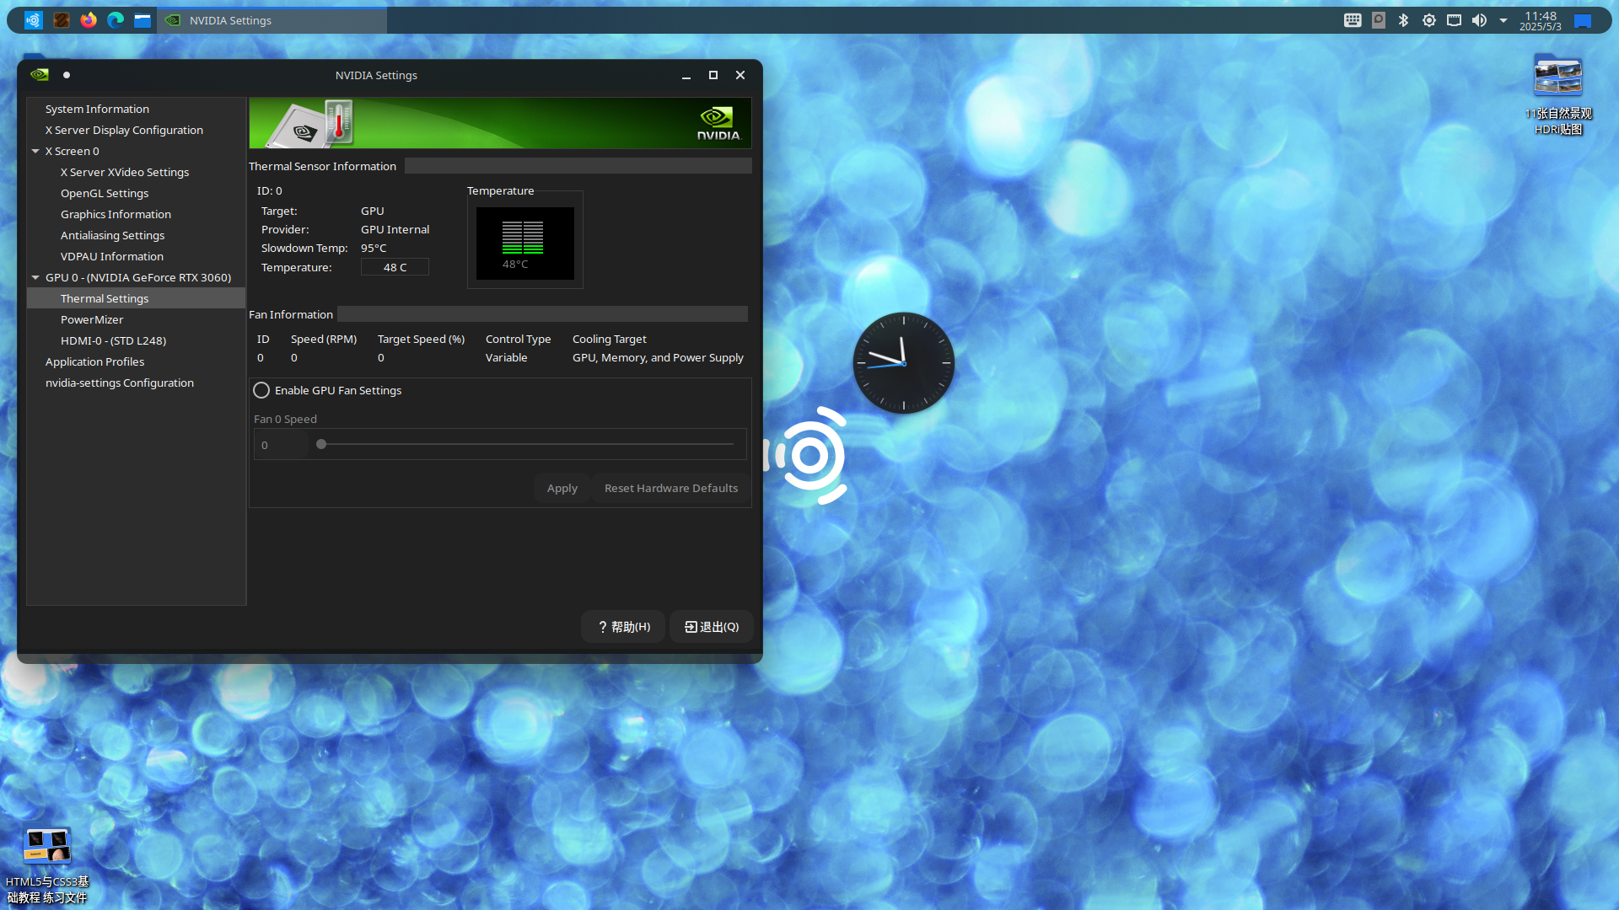
Task: Open the HDRI贴图 folder on desktop
Action: coord(1557,94)
